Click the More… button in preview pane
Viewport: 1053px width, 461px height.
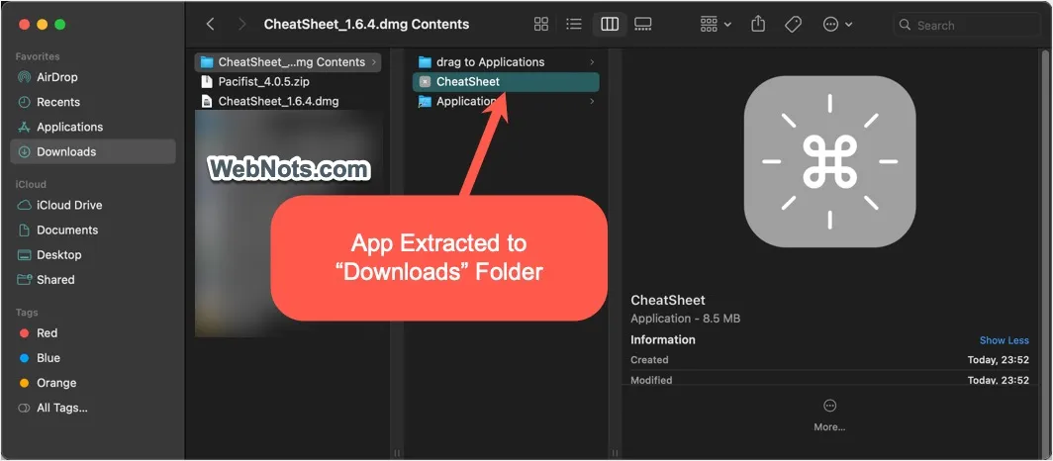[x=829, y=415]
